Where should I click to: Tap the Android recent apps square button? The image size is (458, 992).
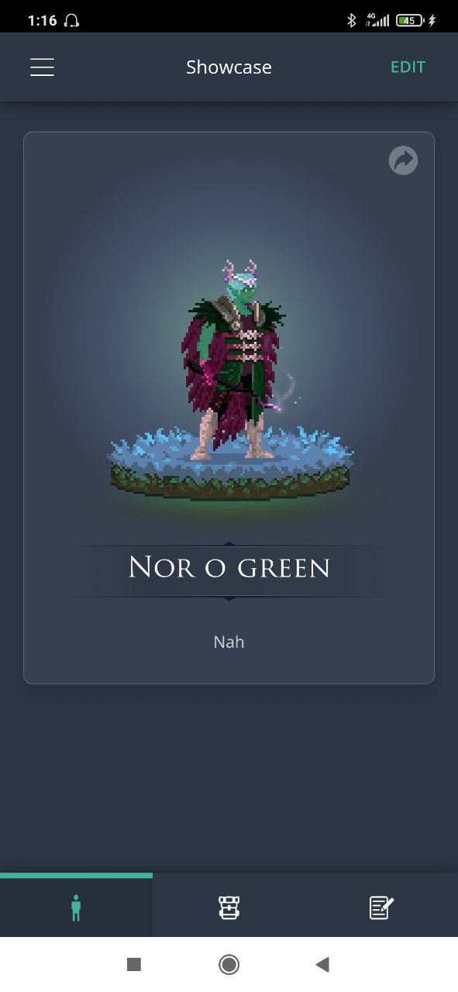[134, 964]
